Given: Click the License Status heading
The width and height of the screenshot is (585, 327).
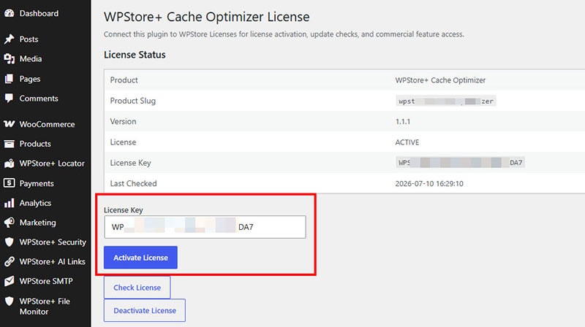Looking at the screenshot, I should (x=135, y=55).
